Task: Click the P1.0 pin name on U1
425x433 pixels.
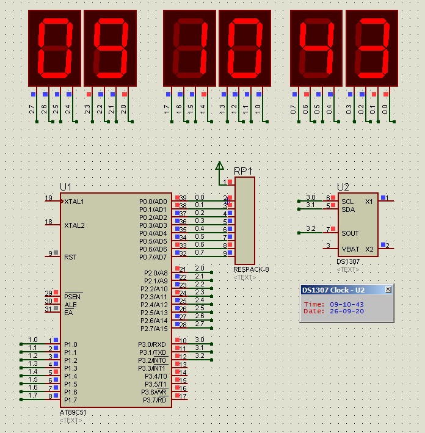Action: (70, 344)
